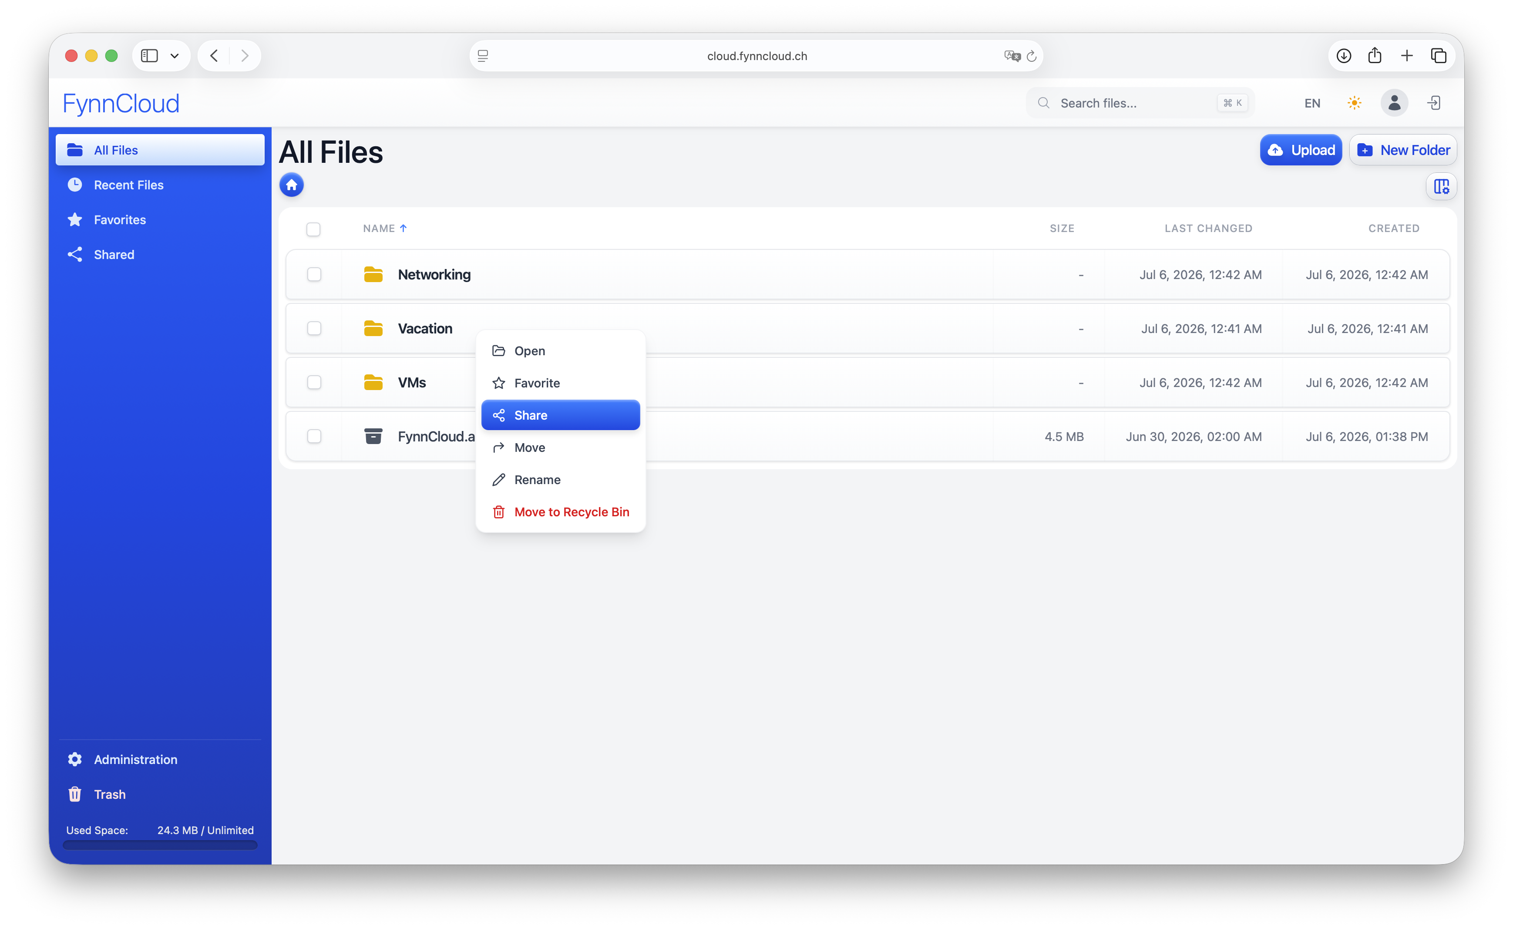Click the 4.5 MB size cell
This screenshot has width=1513, height=929.
[1063, 436]
